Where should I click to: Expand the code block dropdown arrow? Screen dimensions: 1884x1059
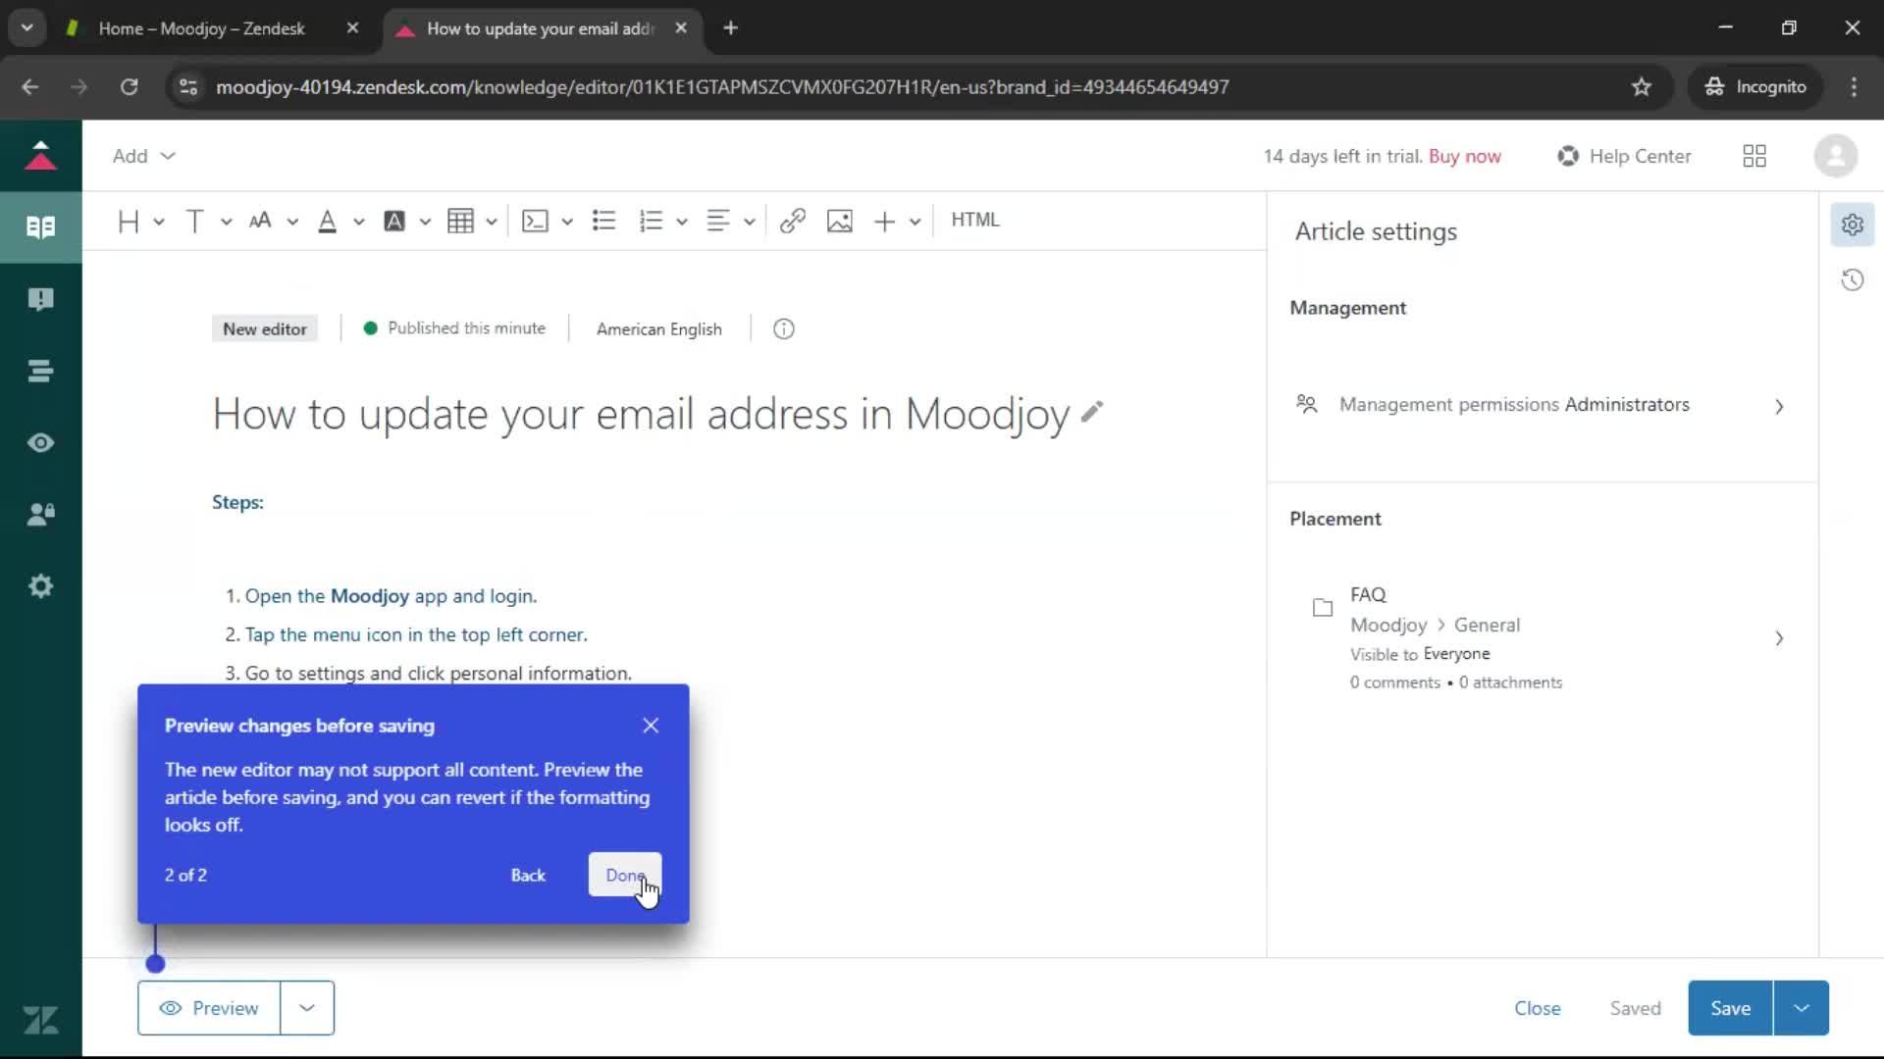pos(567,223)
